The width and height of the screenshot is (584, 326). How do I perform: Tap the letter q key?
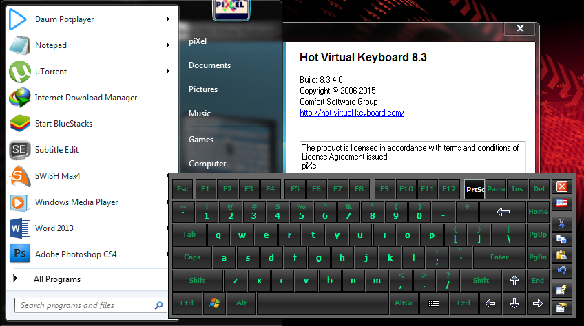218,235
